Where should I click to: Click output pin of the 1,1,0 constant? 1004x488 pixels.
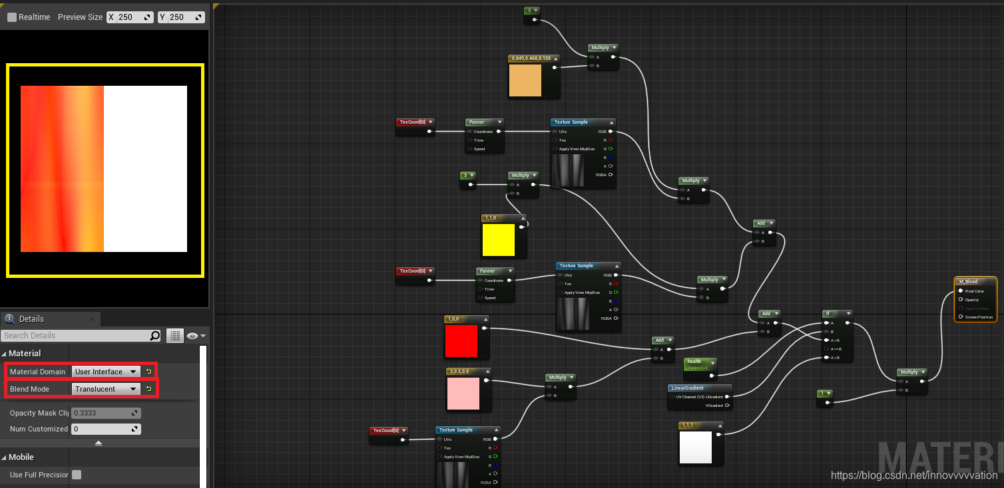click(521, 227)
